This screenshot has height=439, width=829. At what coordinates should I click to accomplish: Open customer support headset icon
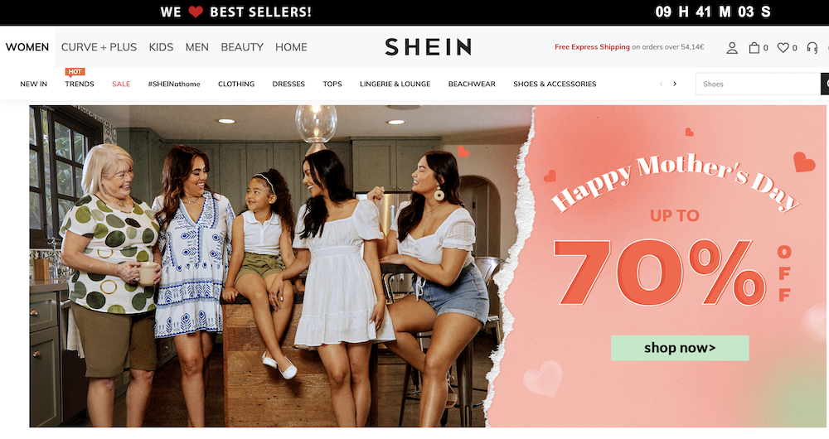[x=812, y=47]
